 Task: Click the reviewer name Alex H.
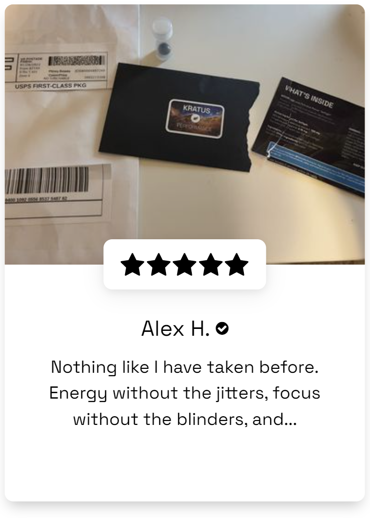[176, 329]
